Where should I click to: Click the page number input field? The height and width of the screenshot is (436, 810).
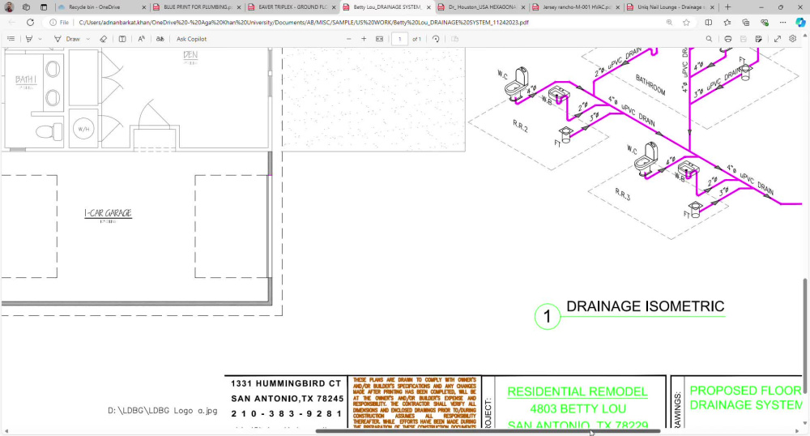pos(399,39)
